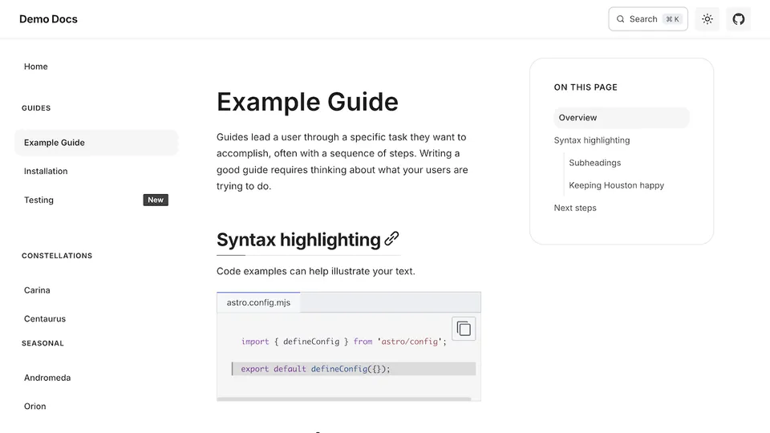Jump to Overview in On This Page

(x=578, y=118)
